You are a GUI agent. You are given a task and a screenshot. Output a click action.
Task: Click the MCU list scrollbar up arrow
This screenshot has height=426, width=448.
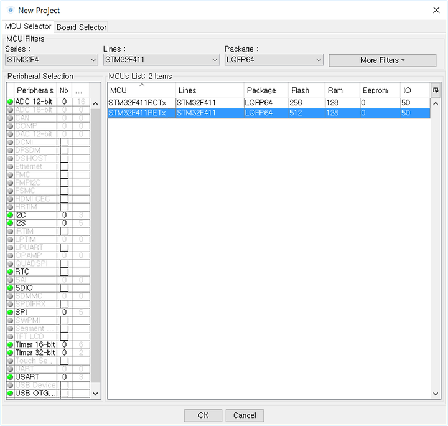pyautogui.click(x=436, y=103)
